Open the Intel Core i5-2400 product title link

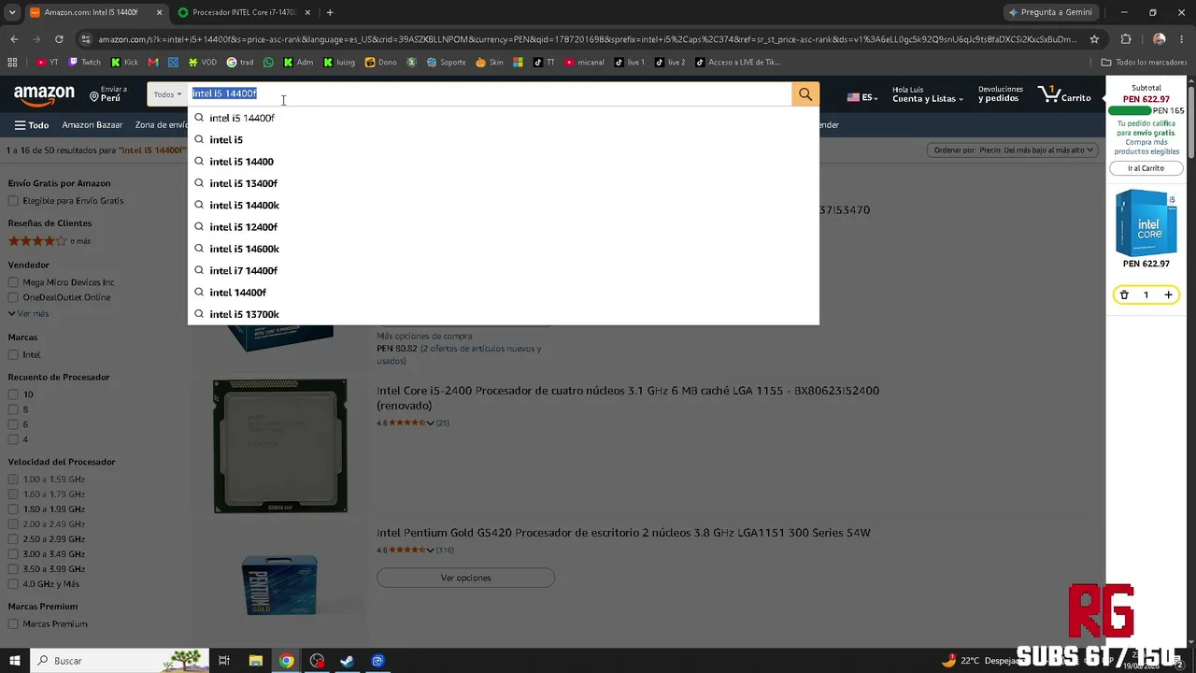[628, 397]
